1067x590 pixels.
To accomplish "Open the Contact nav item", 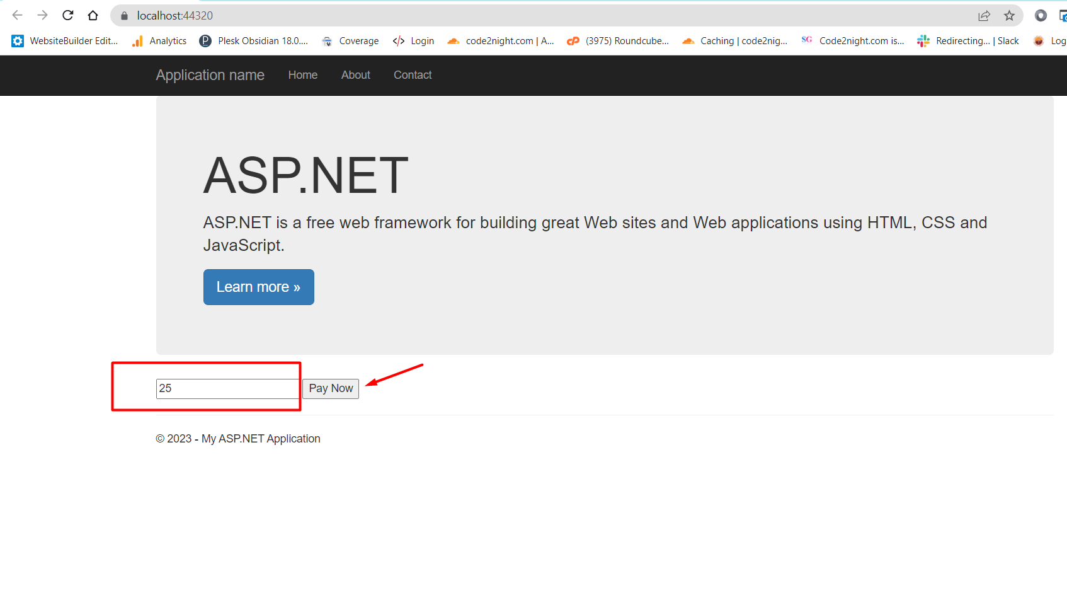I will pyautogui.click(x=413, y=75).
